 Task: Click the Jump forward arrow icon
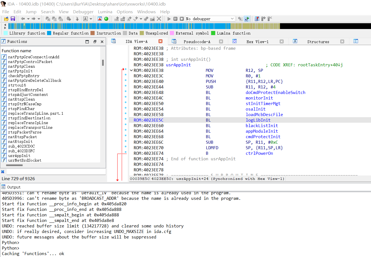click(33, 19)
